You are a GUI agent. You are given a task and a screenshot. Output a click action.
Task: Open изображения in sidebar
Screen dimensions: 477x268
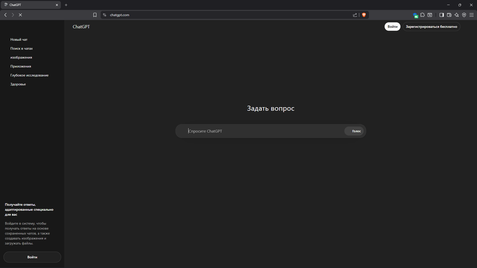click(x=21, y=58)
